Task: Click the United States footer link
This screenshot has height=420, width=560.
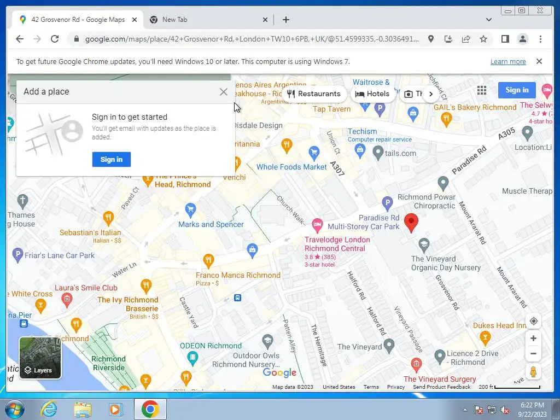Action: tap(339, 387)
